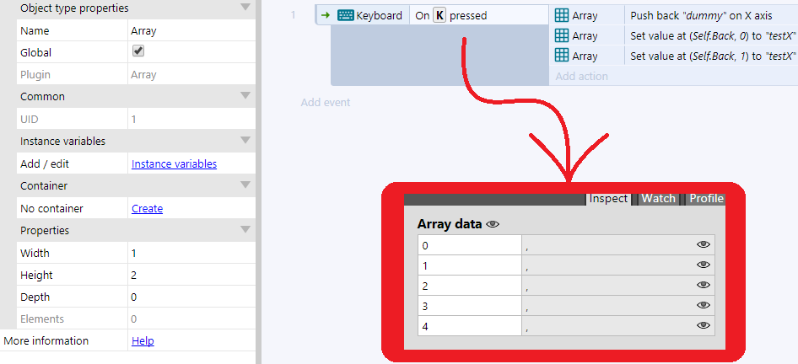Switch to the Profile tab
The height and width of the screenshot is (364, 798).
pos(706,199)
